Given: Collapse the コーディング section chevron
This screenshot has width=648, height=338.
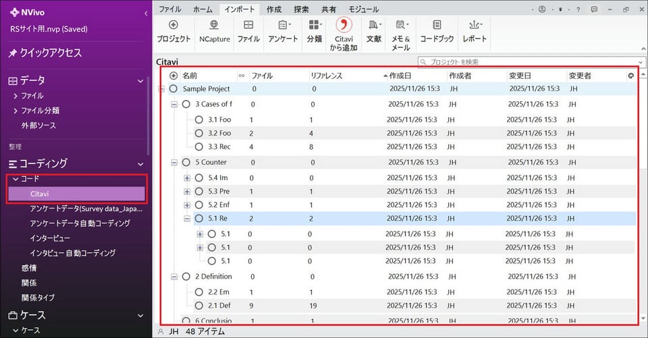Looking at the screenshot, I should tap(140, 164).
